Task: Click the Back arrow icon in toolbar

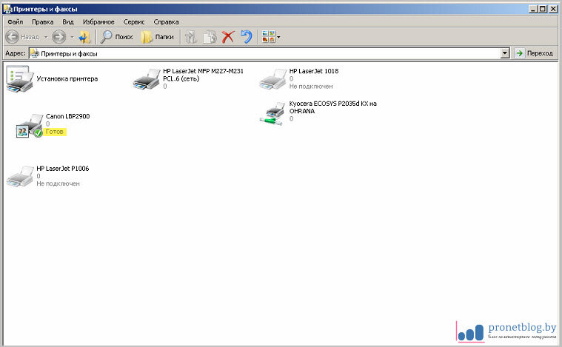Action: 12,37
